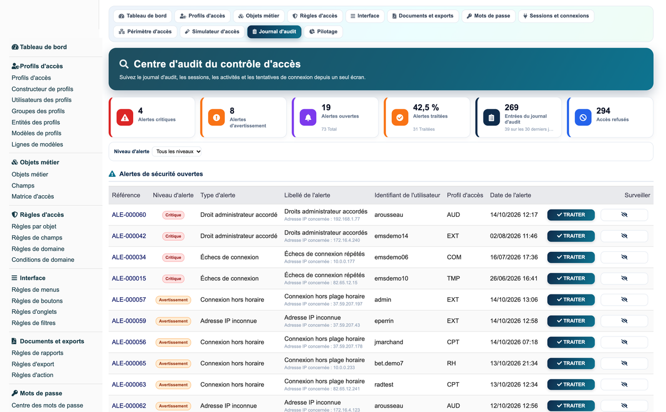Click the blue denied access ban icon
The width and height of the screenshot is (666, 412).
[583, 118]
